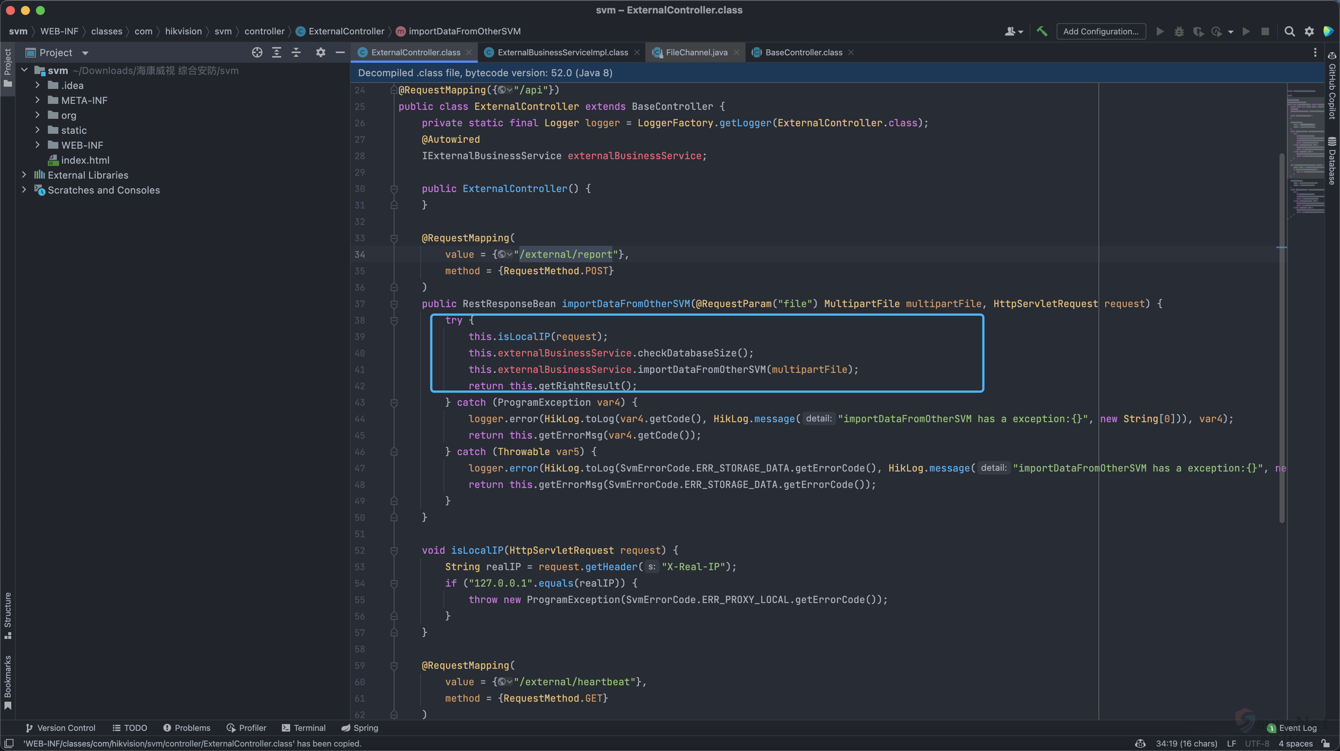Hide the Project tool window
Image resolution: width=1340 pixels, height=751 pixels.
(x=340, y=52)
